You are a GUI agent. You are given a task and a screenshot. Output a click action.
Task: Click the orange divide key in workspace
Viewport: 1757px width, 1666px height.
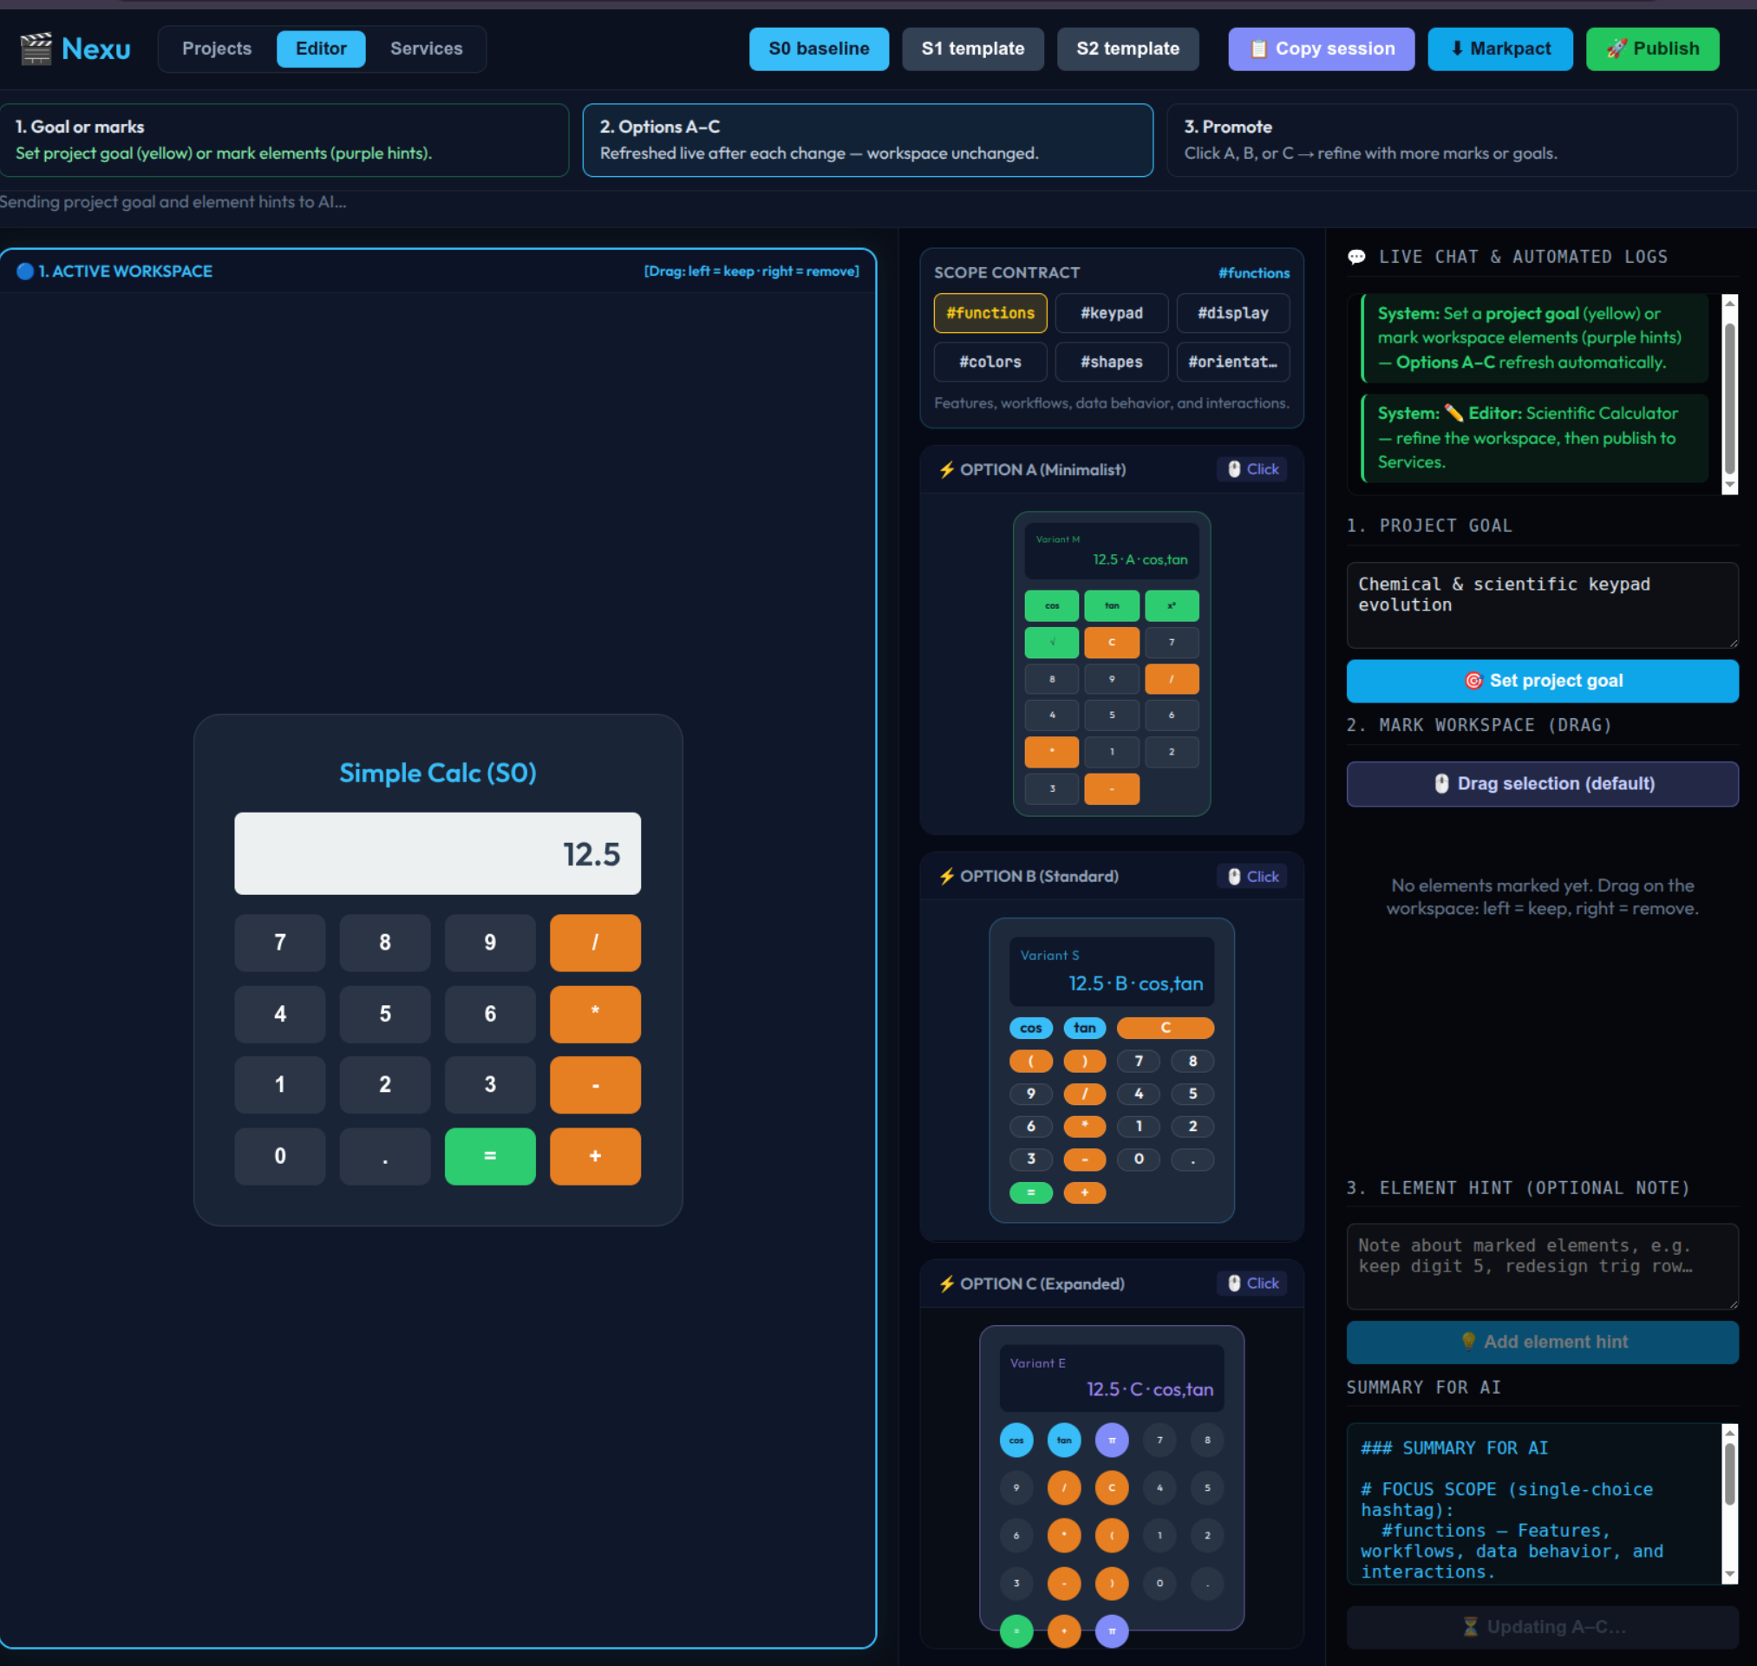tap(595, 942)
